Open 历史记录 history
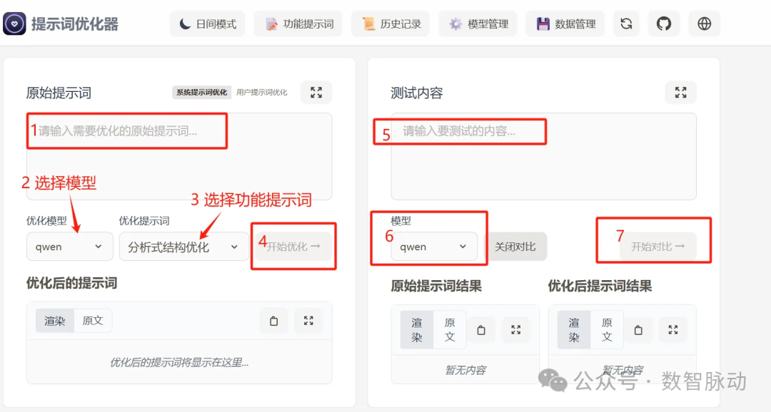Viewport: 771px width, 412px height. (391, 24)
